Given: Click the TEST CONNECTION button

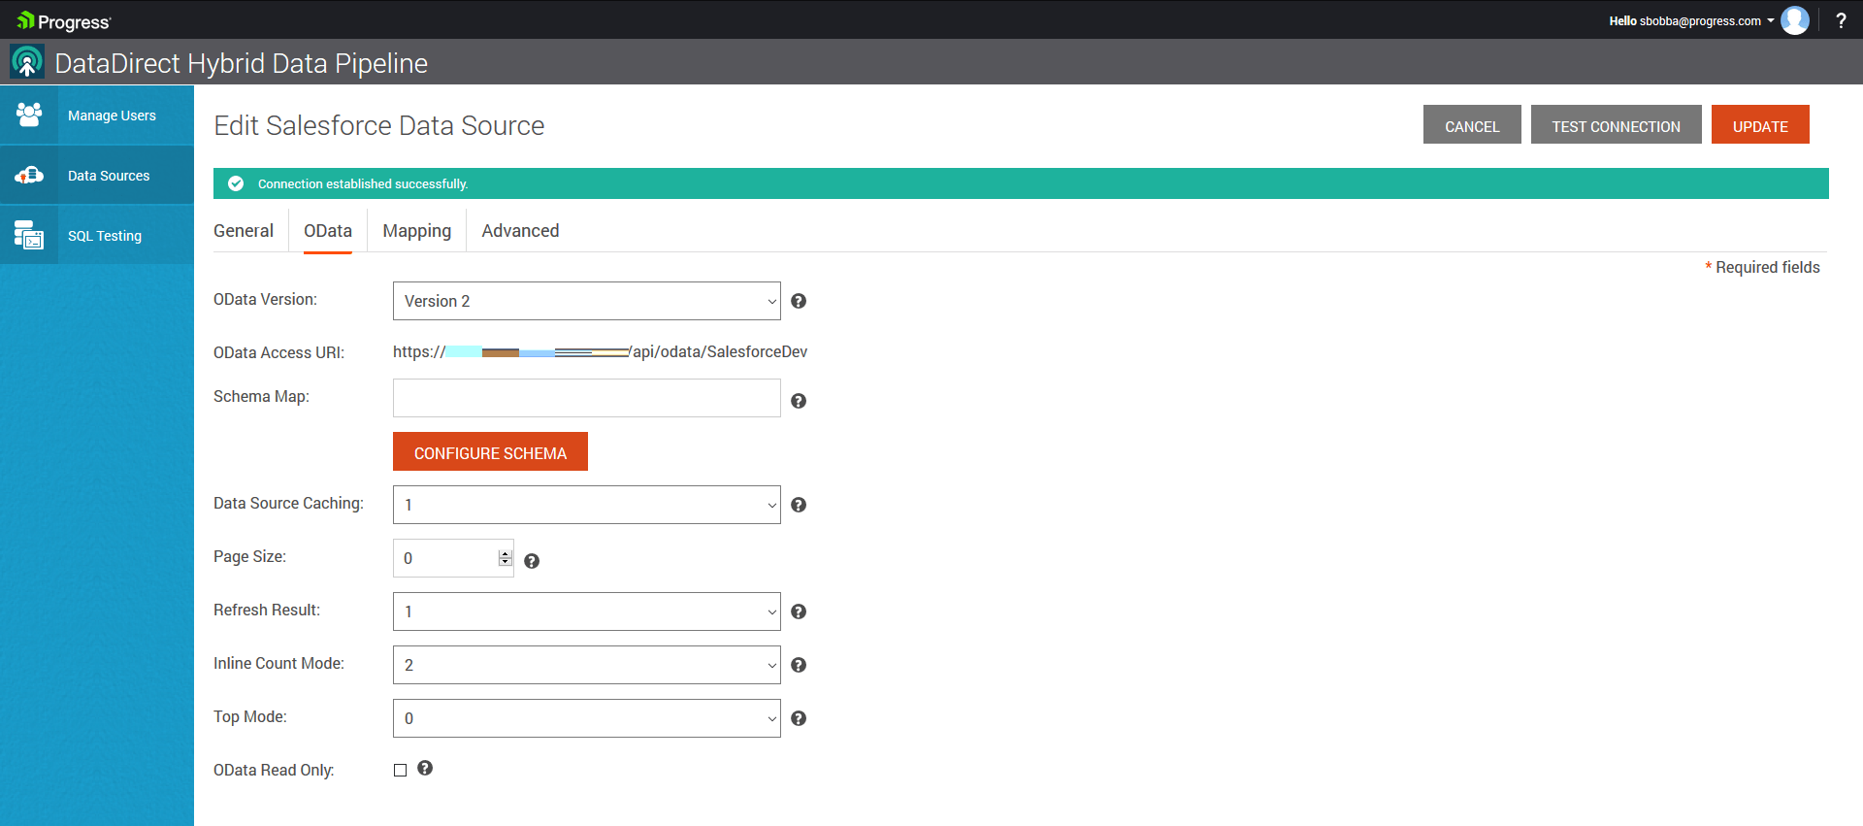Looking at the screenshot, I should tap(1617, 124).
